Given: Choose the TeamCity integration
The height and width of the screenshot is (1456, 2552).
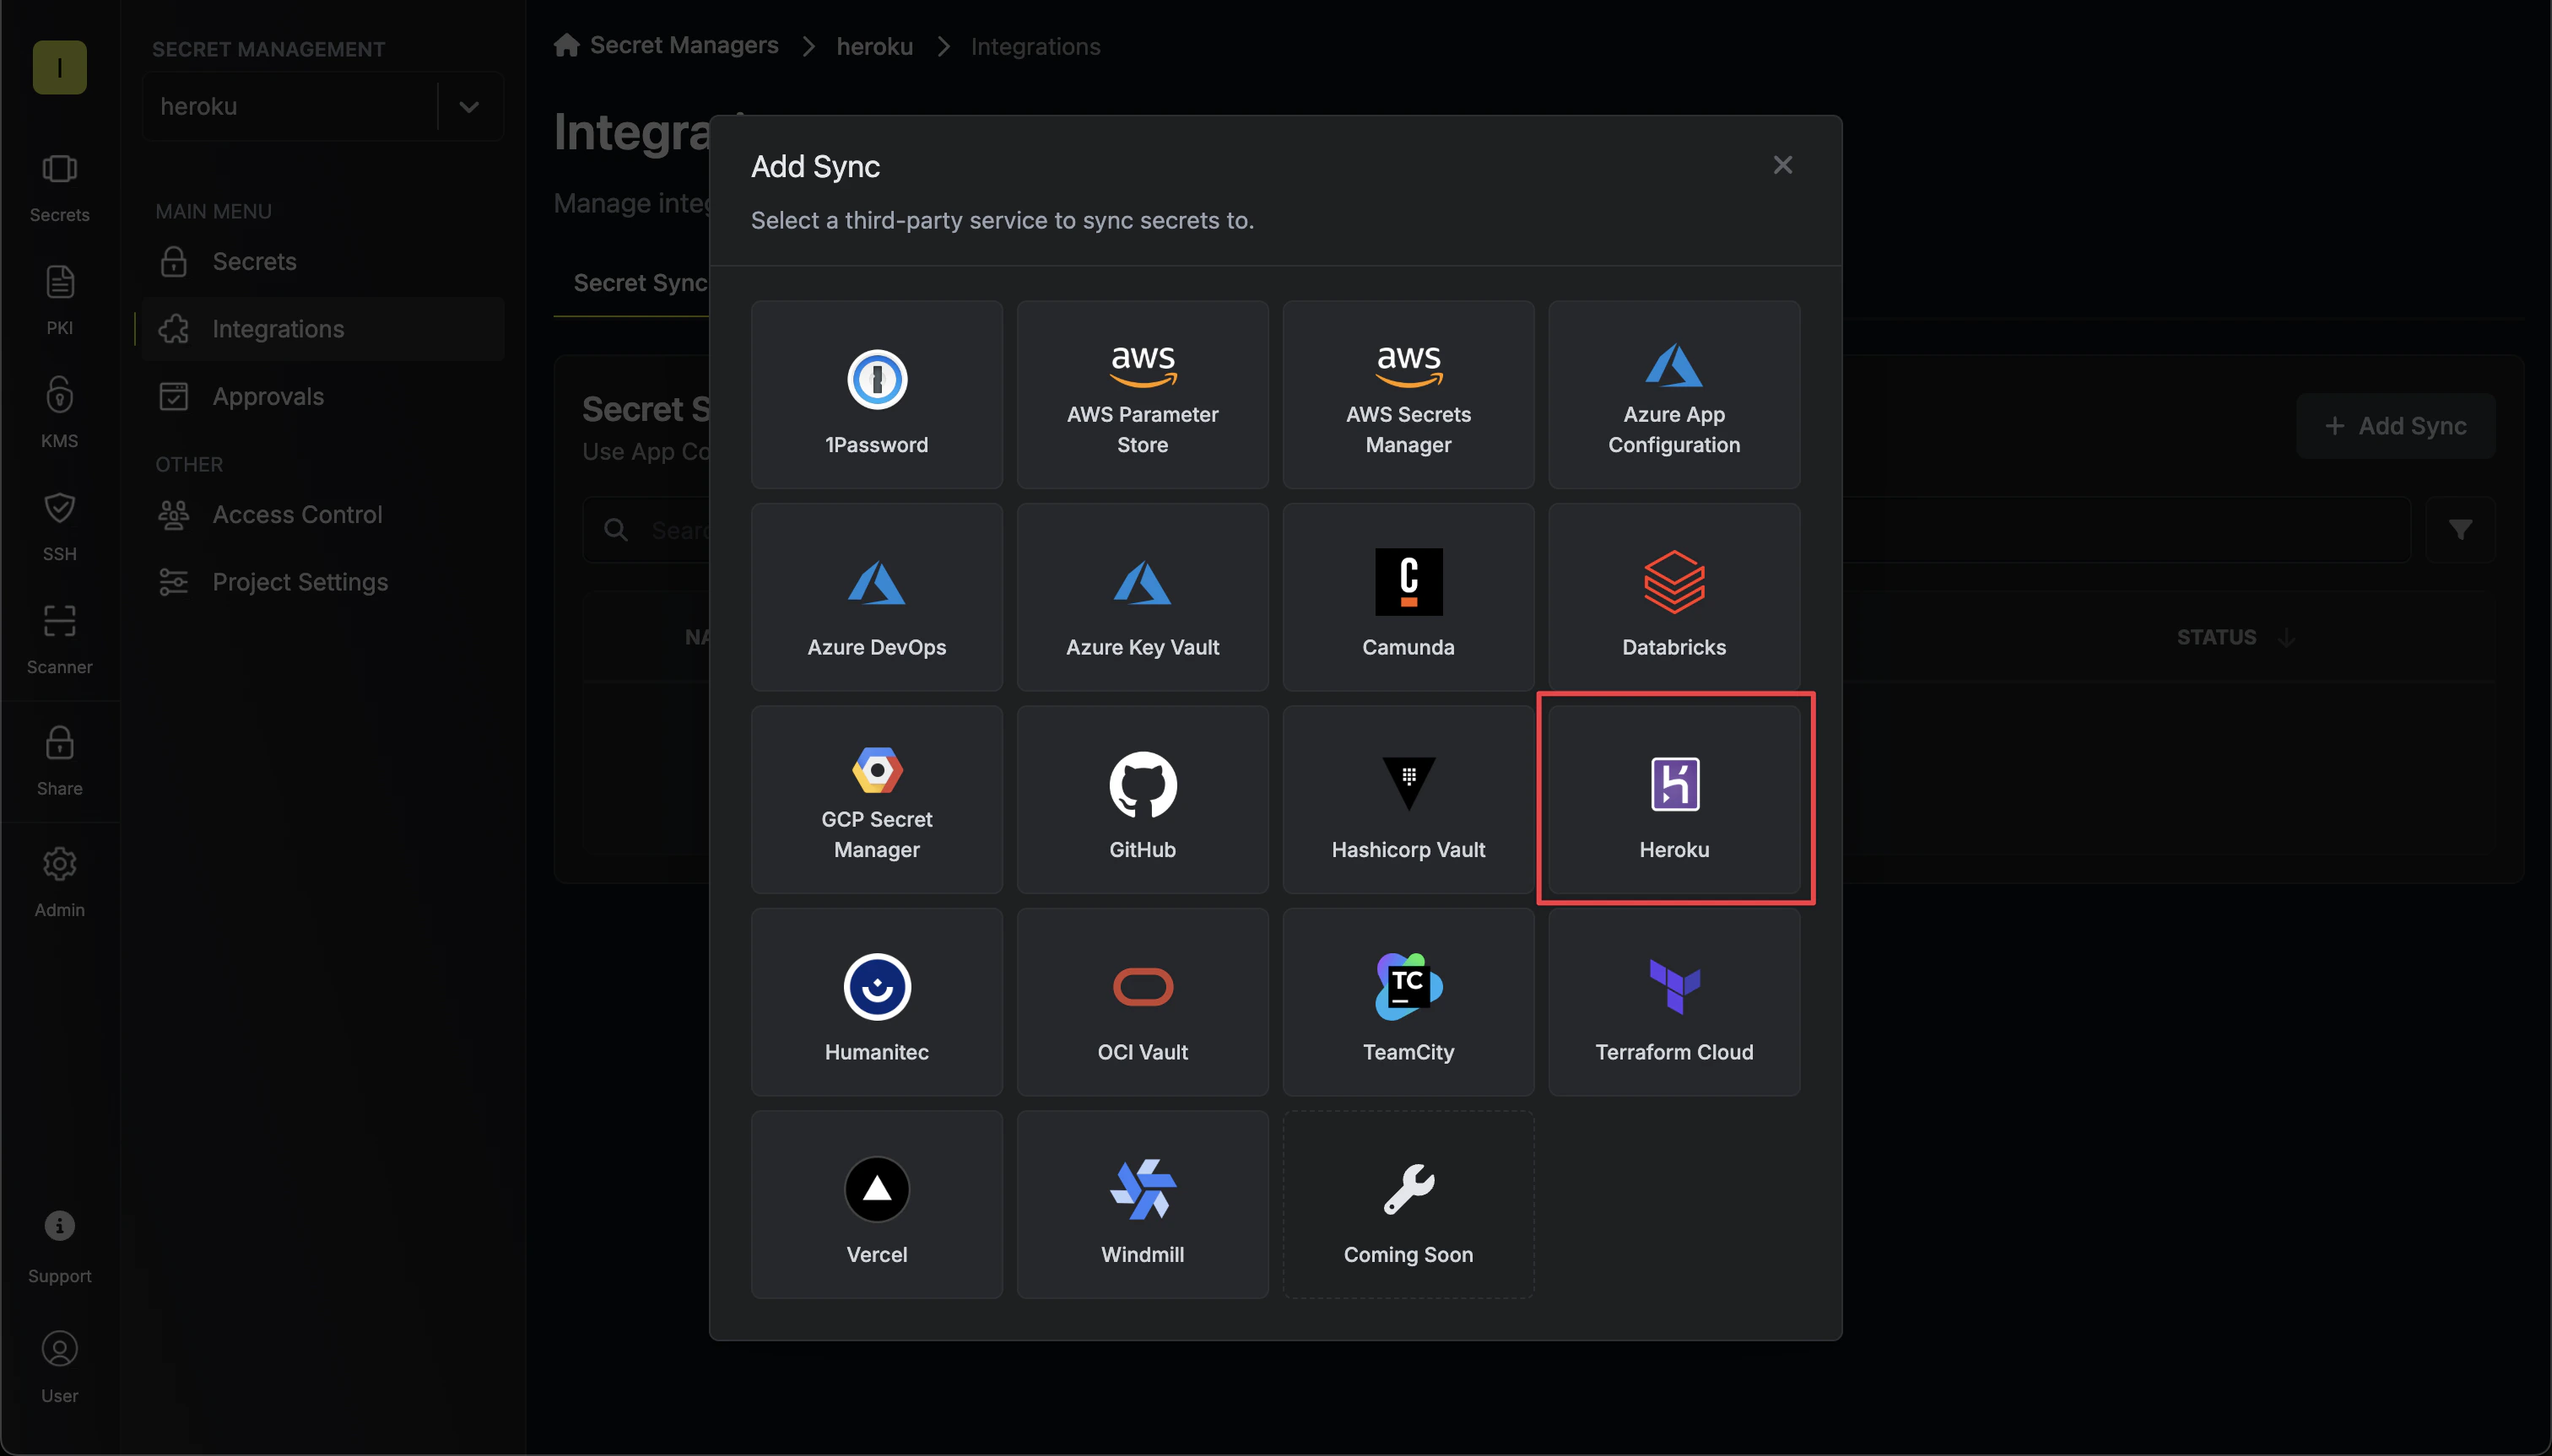Looking at the screenshot, I should tap(1408, 1002).
